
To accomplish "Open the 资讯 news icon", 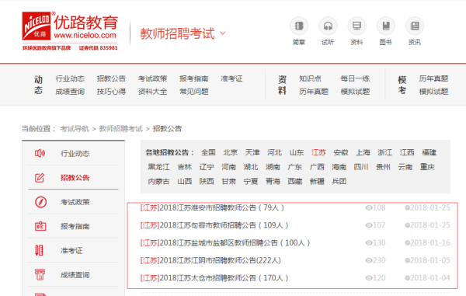I will tap(415, 26).
